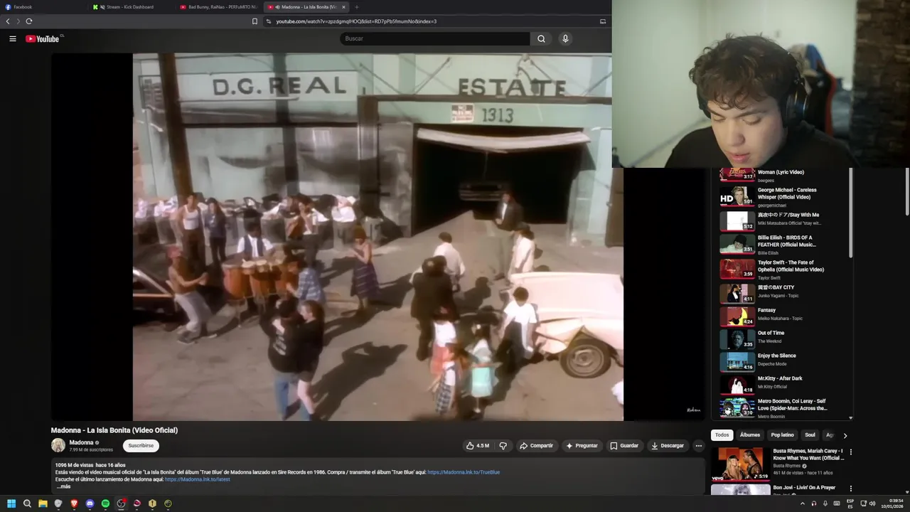Open Discord from the taskbar
This screenshot has height=512, width=910.
[x=90, y=503]
